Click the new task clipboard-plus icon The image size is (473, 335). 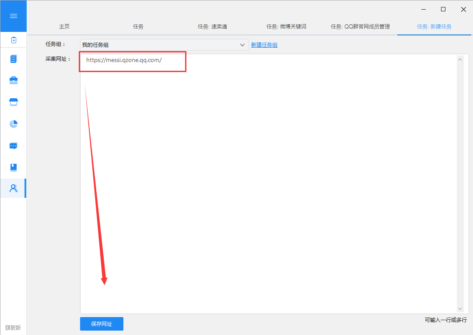[x=14, y=40]
